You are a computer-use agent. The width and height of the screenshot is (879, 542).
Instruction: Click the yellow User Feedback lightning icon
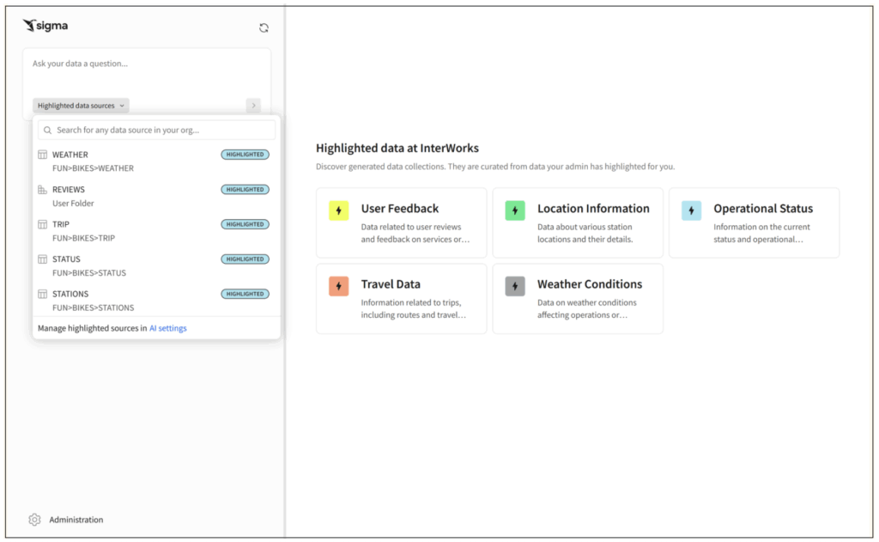(x=338, y=210)
